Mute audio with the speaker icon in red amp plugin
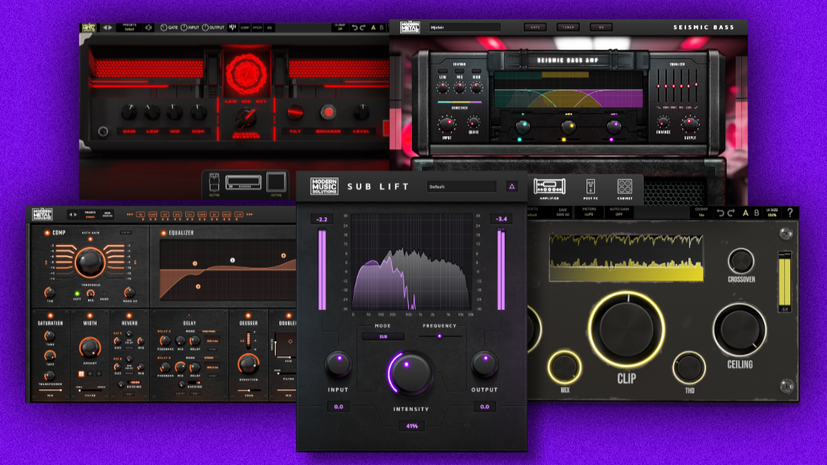The height and width of the screenshot is (465, 827). 149,28
